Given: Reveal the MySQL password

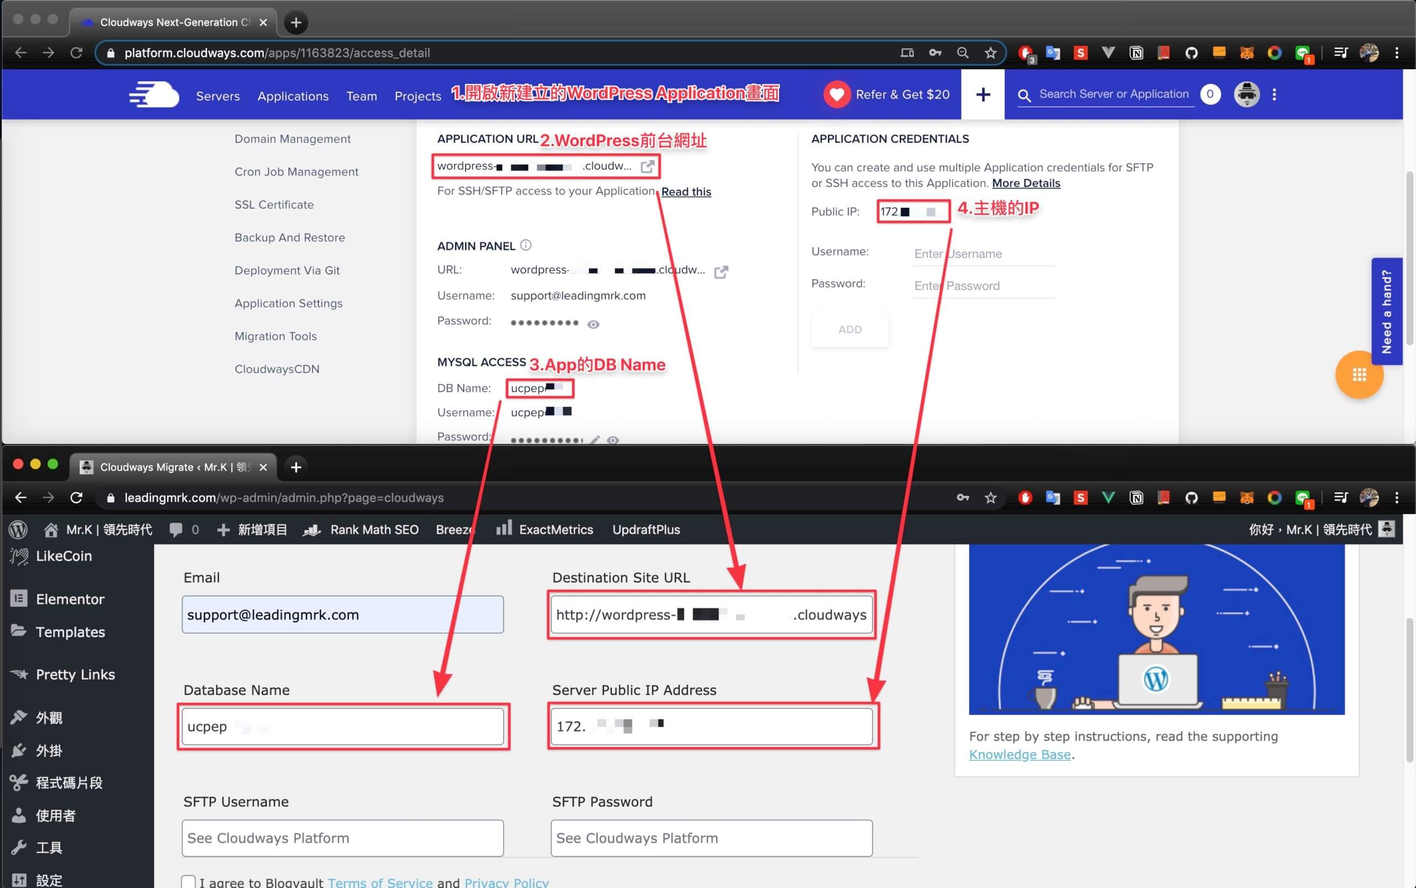Looking at the screenshot, I should click(x=613, y=440).
